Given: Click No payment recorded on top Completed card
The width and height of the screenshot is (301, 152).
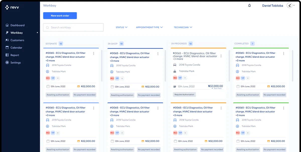Looking at the screenshot, I should tap(274, 95).
